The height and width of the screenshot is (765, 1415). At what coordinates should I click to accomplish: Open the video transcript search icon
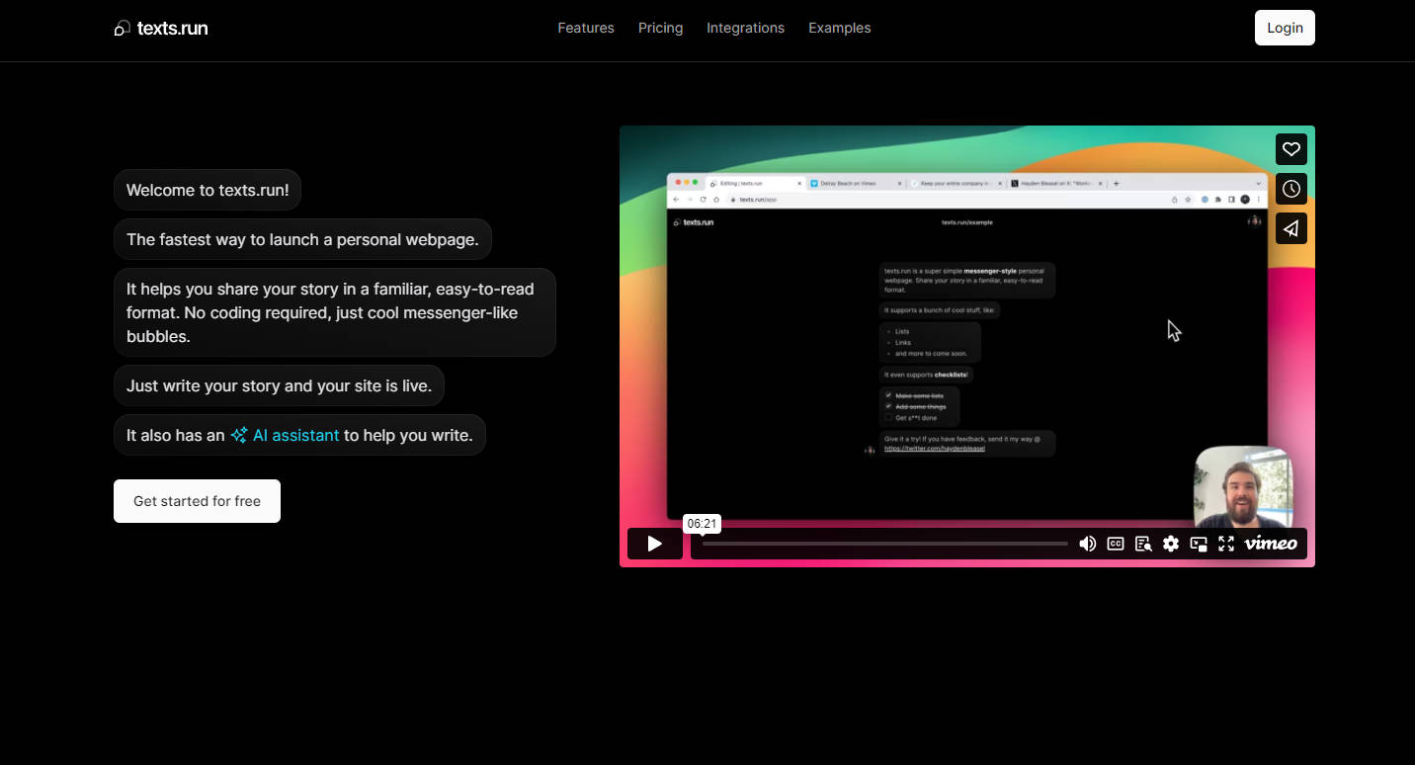(x=1143, y=544)
